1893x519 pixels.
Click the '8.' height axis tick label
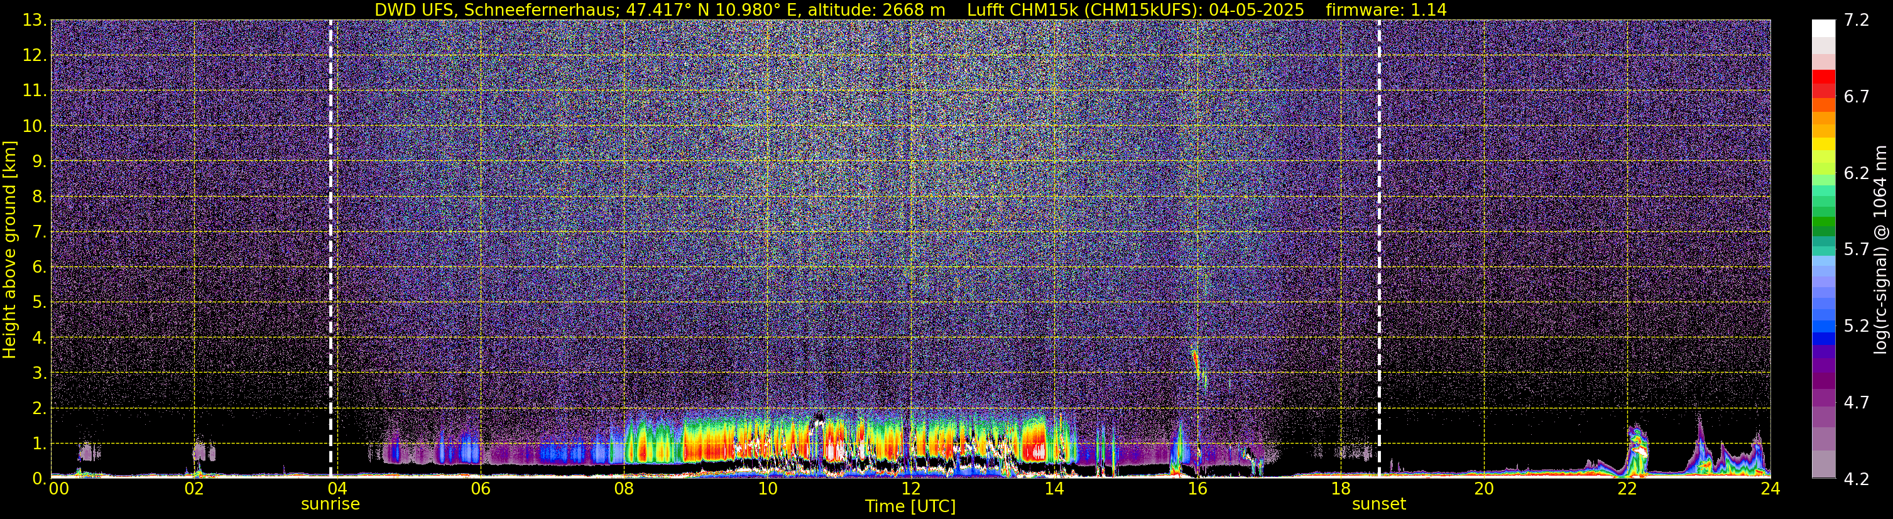pyautogui.click(x=39, y=197)
